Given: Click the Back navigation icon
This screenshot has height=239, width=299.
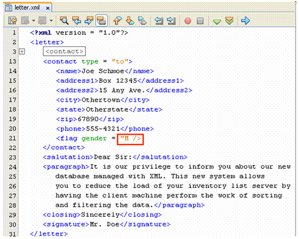Looking at the screenshot, I should [x=25, y=21].
